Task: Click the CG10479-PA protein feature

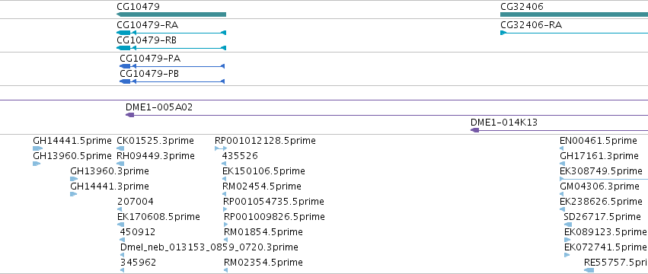Action: pos(172,66)
